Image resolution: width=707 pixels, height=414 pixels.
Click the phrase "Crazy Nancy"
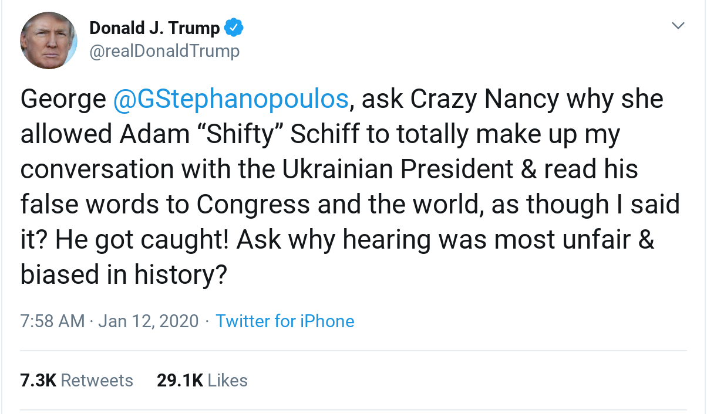484,99
